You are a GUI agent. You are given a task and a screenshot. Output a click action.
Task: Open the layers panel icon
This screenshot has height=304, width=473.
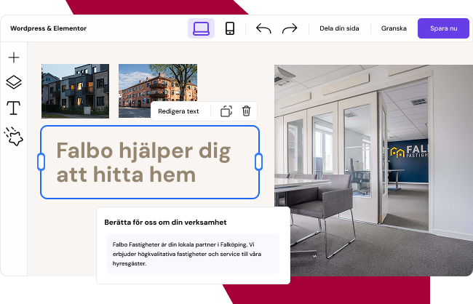[x=13, y=82]
